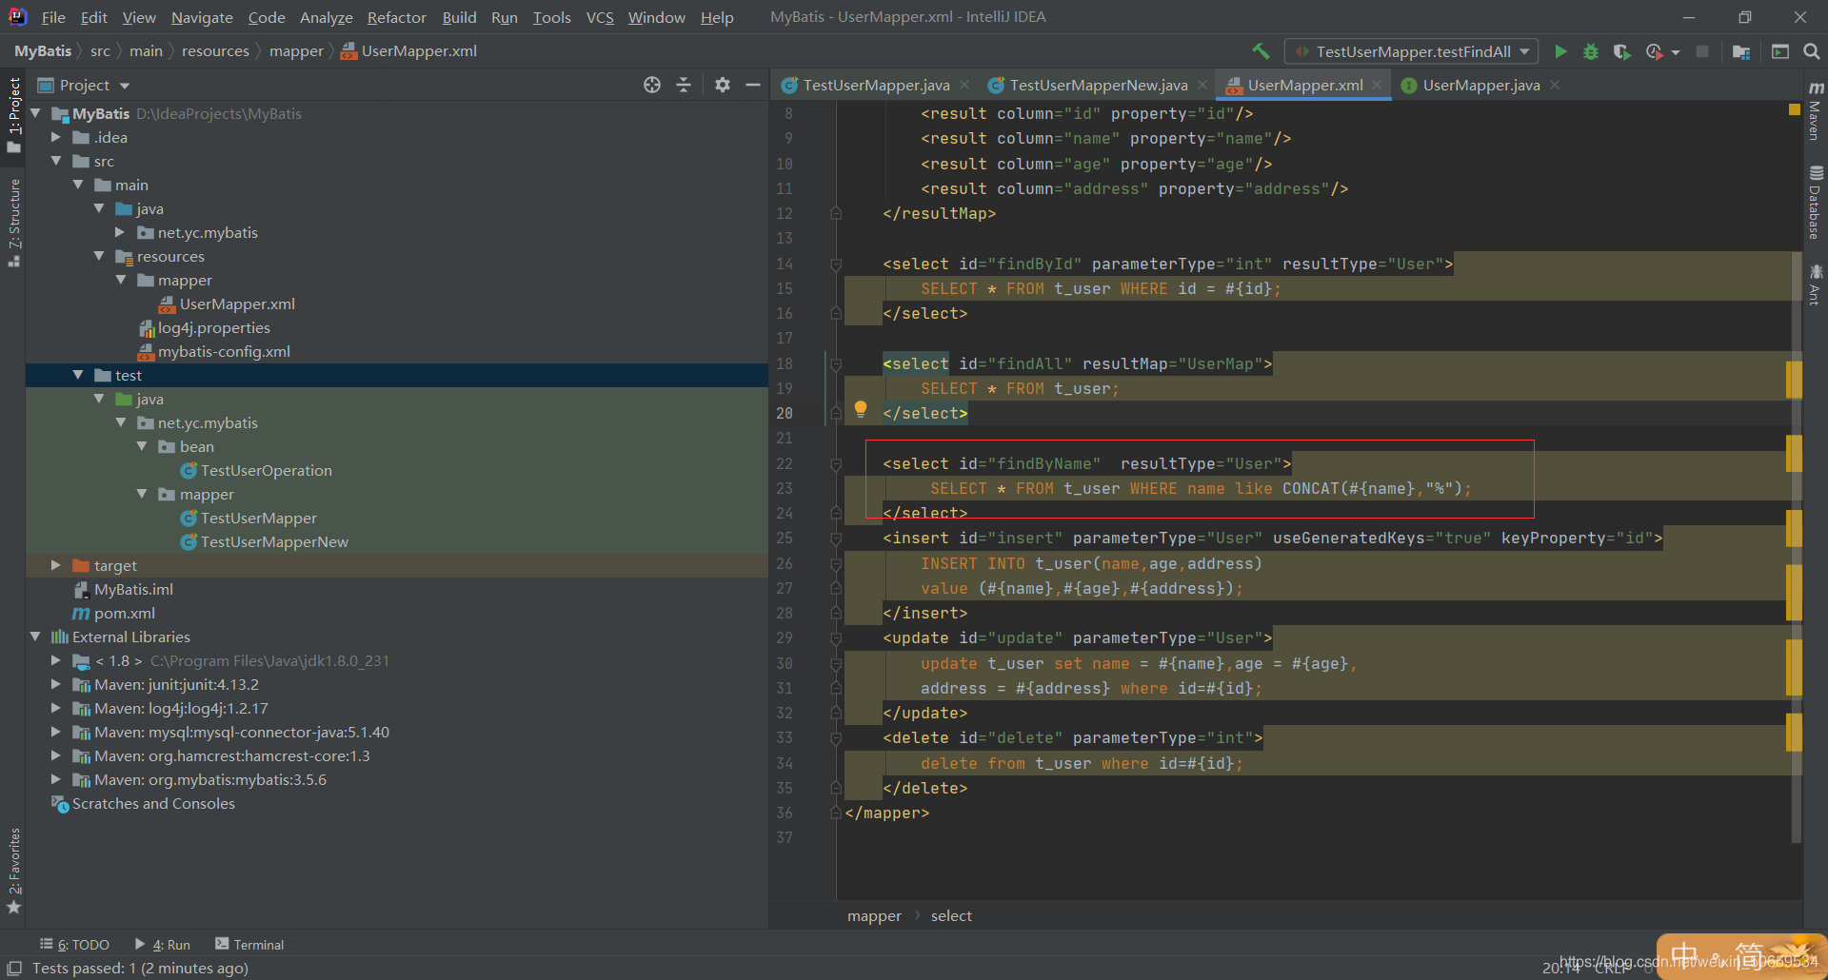This screenshot has width=1828, height=980.
Task: Fold the findById select block at line 14
Action: (x=836, y=265)
